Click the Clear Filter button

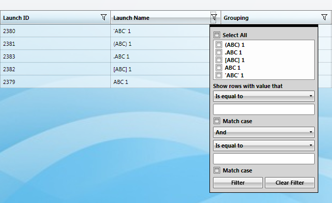click(290, 183)
